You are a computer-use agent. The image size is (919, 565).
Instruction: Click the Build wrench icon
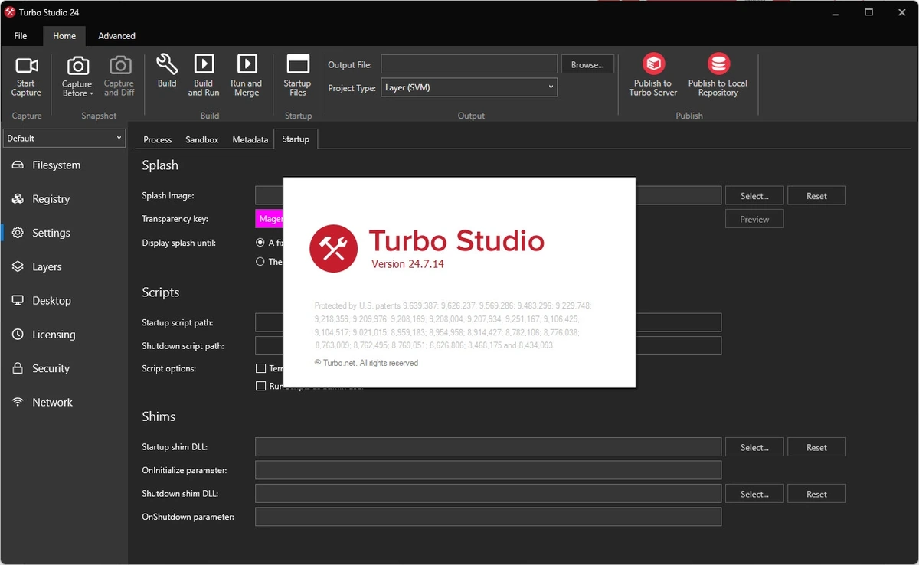pyautogui.click(x=167, y=64)
